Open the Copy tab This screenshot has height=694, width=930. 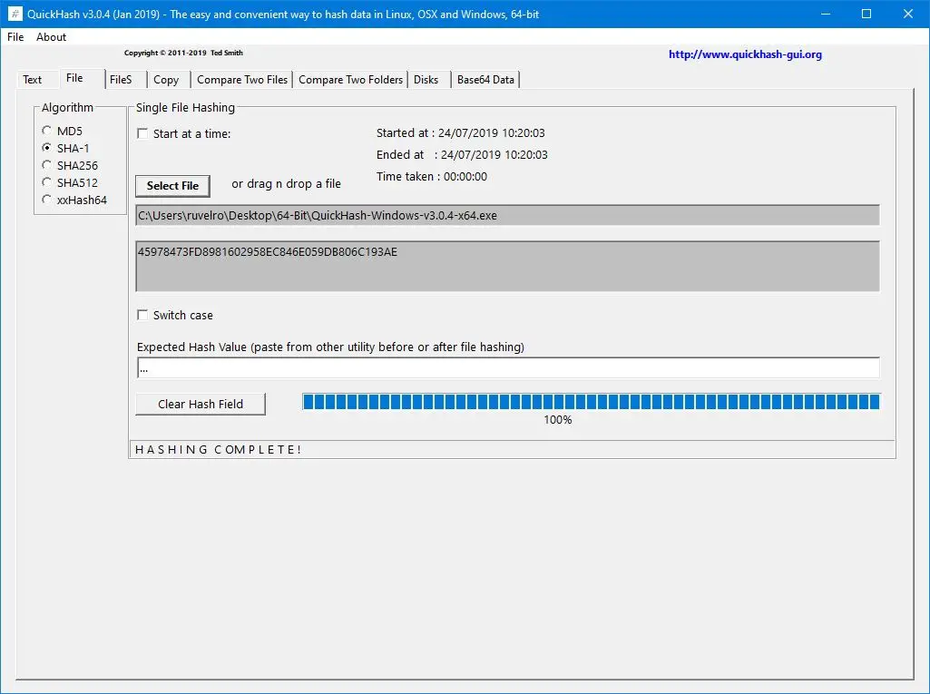click(166, 80)
